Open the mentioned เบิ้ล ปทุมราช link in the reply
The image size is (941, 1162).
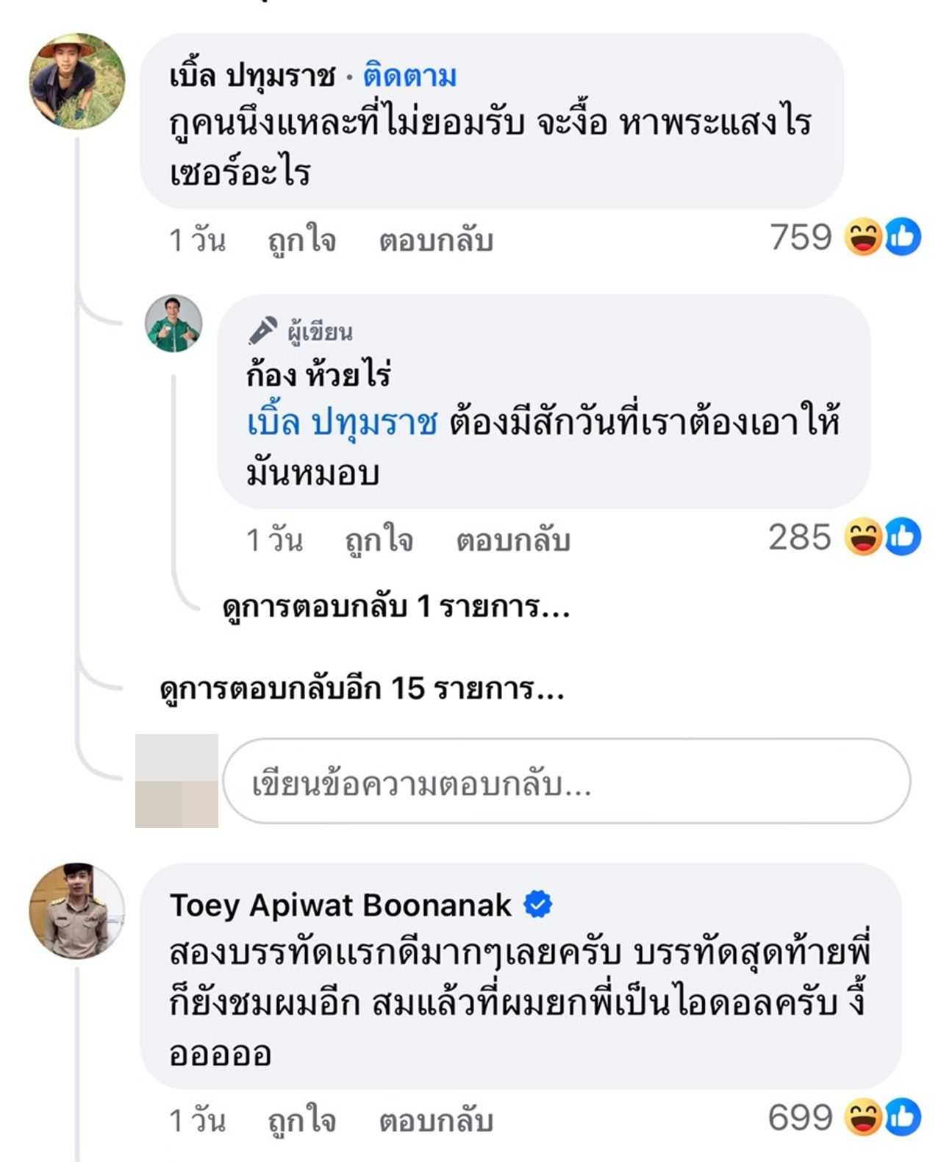click(x=342, y=423)
